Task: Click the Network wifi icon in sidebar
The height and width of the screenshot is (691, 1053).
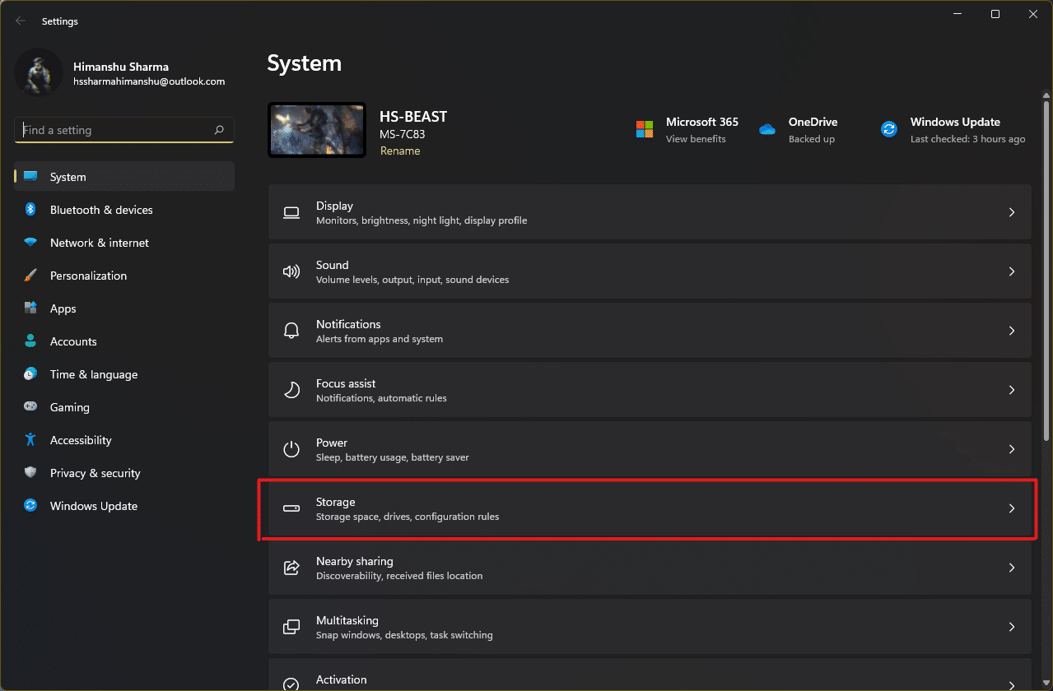Action: click(x=30, y=243)
